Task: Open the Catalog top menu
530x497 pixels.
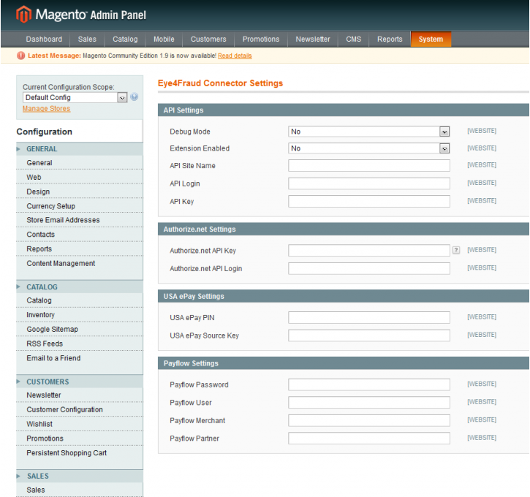Action: click(x=125, y=39)
